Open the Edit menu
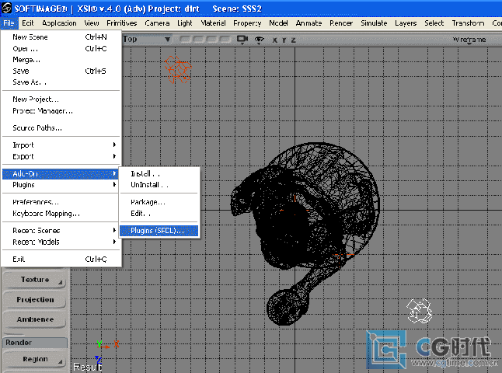 27,23
